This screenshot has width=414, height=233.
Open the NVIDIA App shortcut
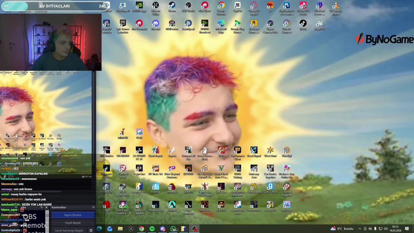coord(139,7)
